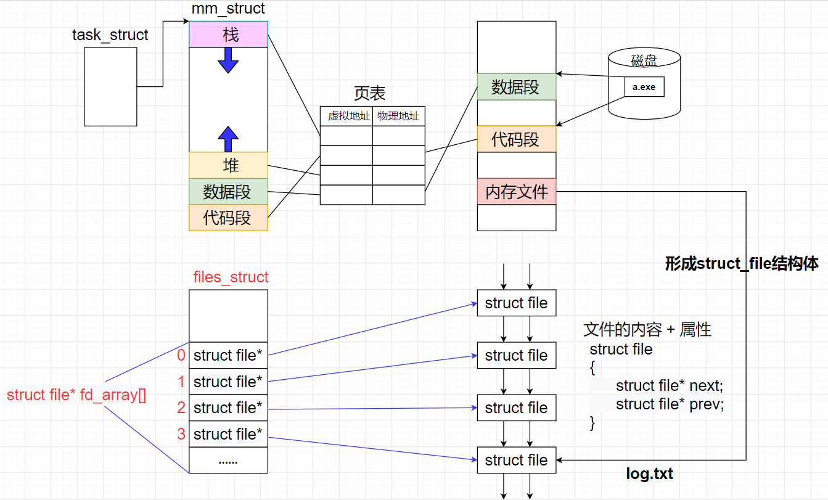Click the struct file* prev; line
The image size is (828, 500).
[x=670, y=404]
